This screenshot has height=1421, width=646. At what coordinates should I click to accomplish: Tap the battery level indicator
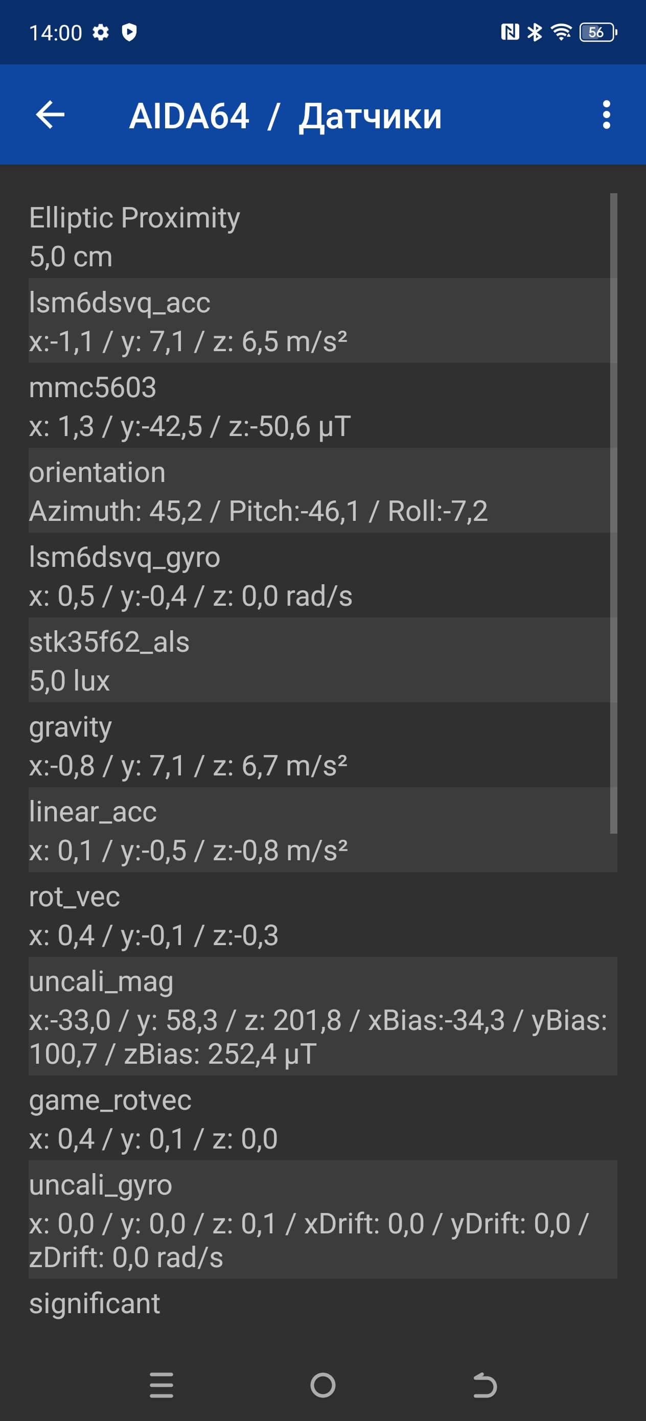[x=597, y=33]
